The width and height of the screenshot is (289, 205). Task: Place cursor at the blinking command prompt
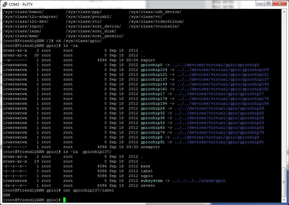point(64,200)
